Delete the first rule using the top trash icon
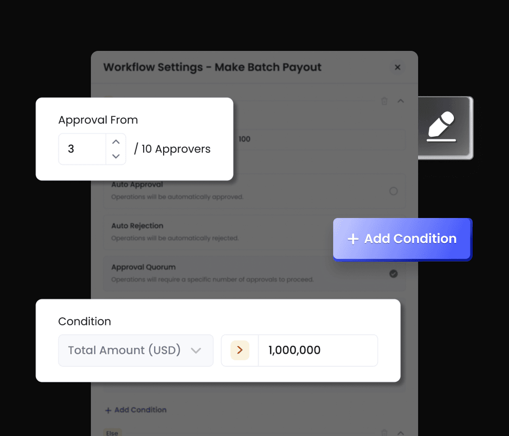 384,101
